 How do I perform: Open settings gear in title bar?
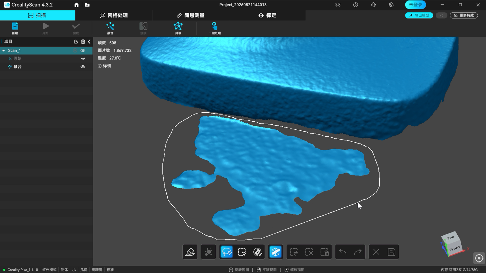point(391,5)
